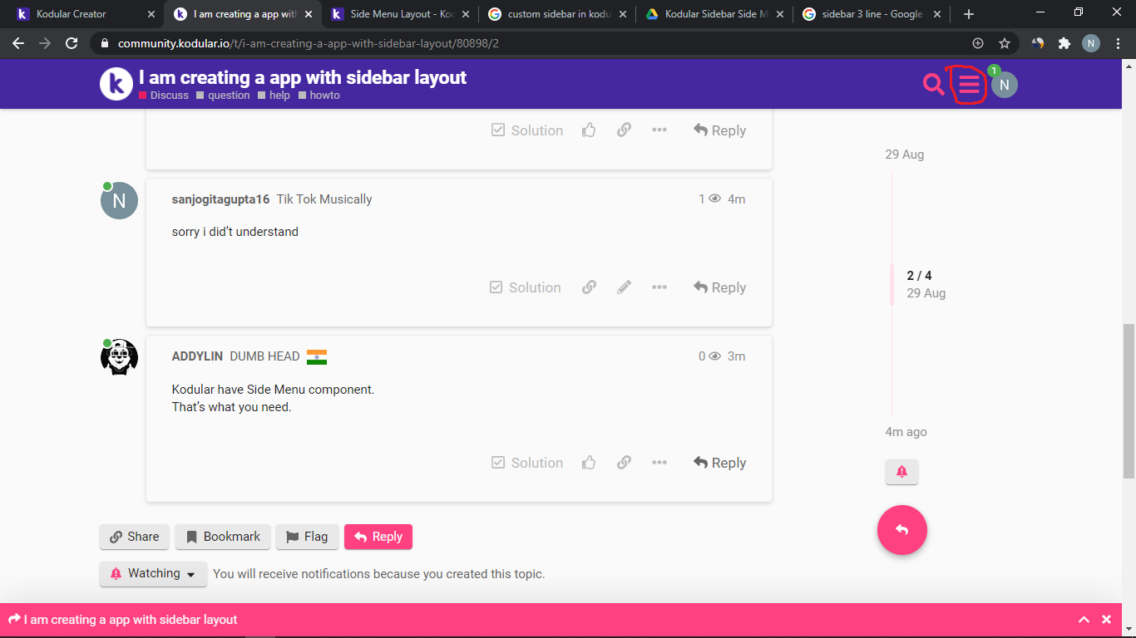Open the hamburger menu in the top bar
Image resolution: width=1136 pixels, height=638 pixels.
[x=966, y=84]
